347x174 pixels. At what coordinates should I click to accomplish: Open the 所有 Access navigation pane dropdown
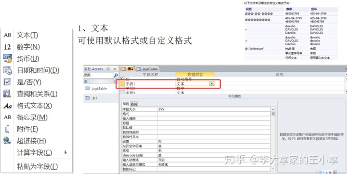108,69
